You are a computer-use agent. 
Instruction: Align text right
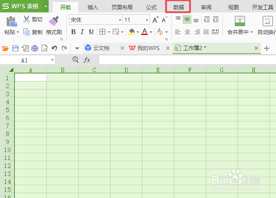(x=197, y=32)
